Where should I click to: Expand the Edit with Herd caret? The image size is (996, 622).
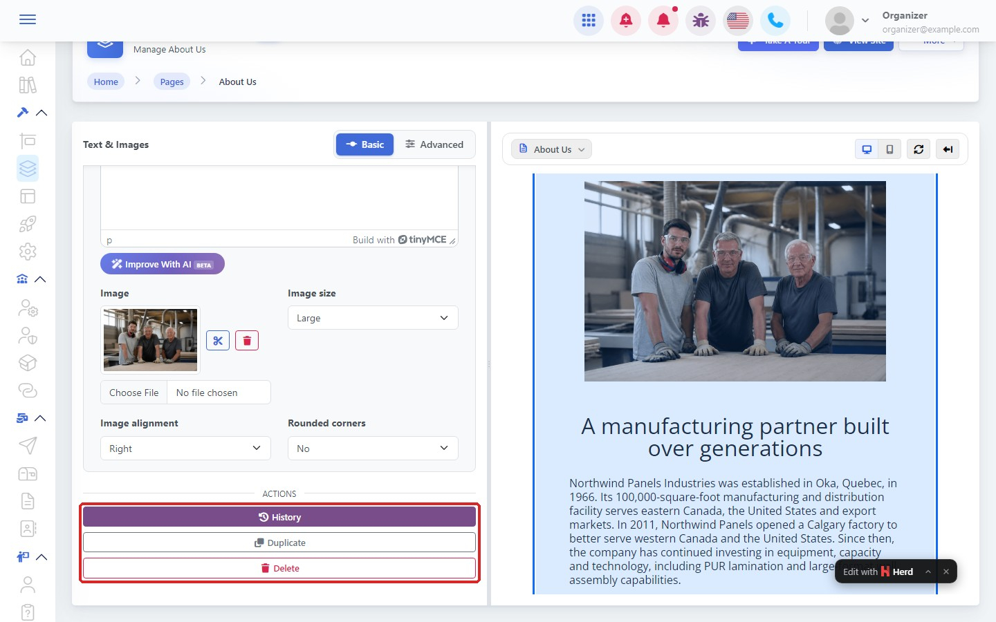click(x=928, y=572)
